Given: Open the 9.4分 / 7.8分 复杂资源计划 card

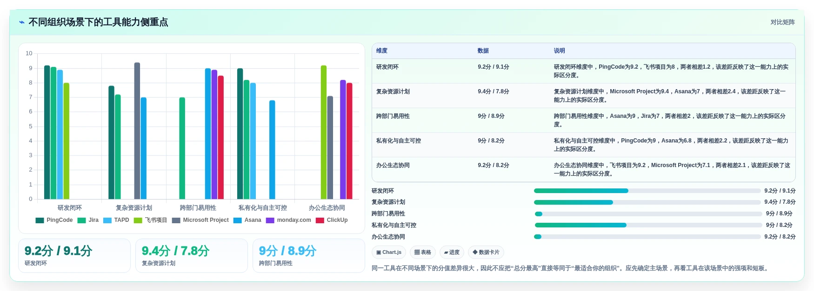Looking at the screenshot, I should [192, 256].
